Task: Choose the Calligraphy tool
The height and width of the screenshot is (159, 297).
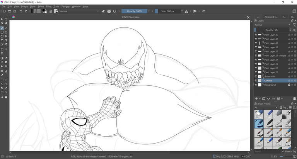Action: tap(6, 24)
